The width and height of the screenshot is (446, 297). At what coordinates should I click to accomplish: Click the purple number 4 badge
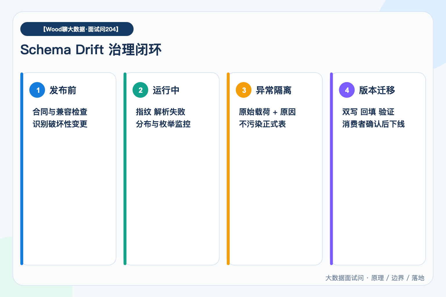(347, 90)
